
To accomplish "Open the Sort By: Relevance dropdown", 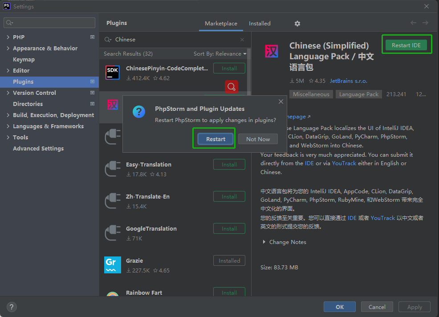I will click(x=220, y=54).
